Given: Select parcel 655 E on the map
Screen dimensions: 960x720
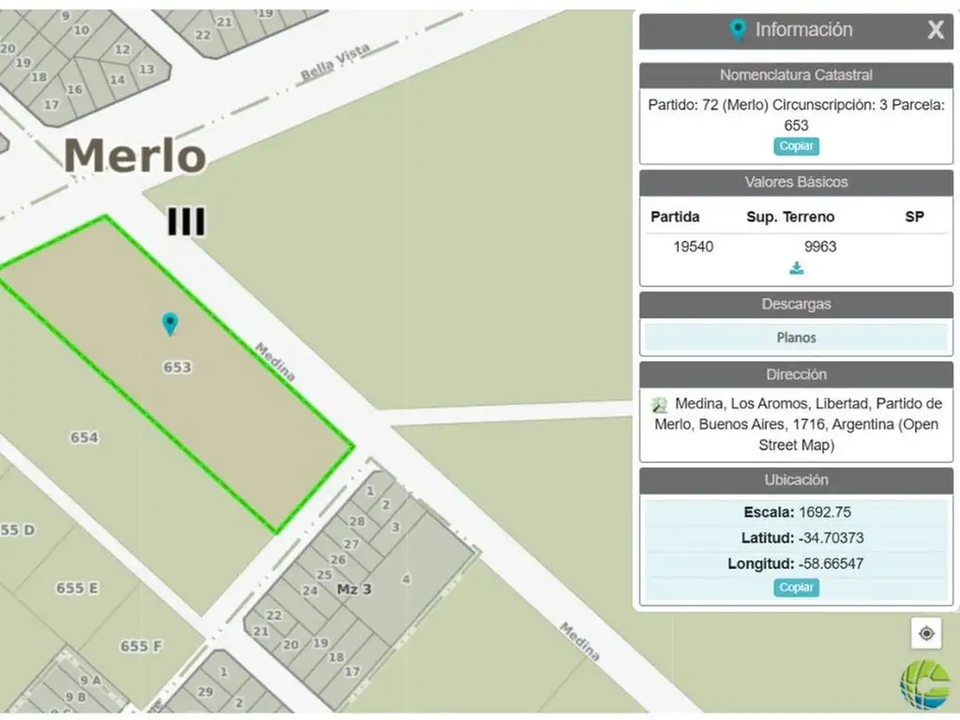Looking at the screenshot, I should 77,588.
